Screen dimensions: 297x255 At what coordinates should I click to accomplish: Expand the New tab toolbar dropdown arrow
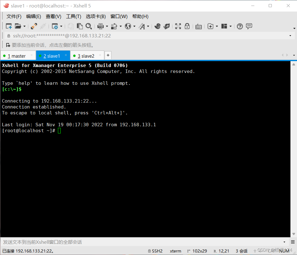(x=217, y=26)
